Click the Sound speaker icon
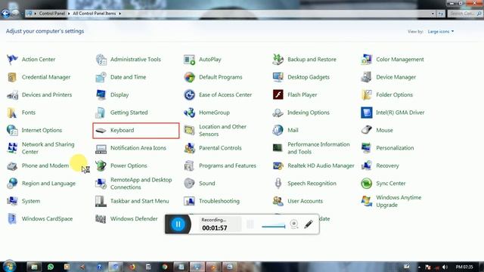 point(189,183)
